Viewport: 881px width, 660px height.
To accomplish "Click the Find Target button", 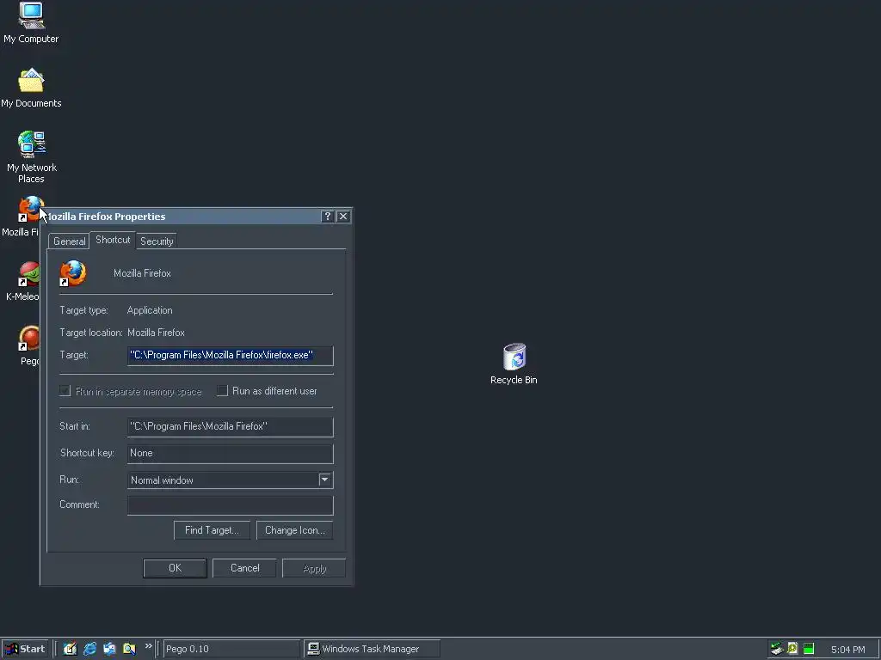I will point(212,530).
